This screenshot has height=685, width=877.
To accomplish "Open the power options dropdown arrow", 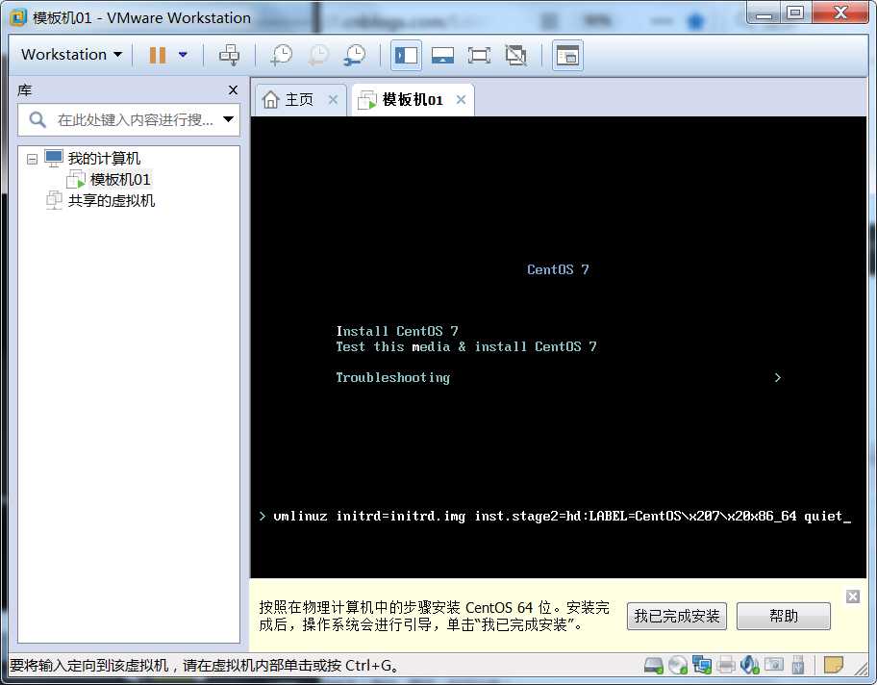I will [183, 55].
